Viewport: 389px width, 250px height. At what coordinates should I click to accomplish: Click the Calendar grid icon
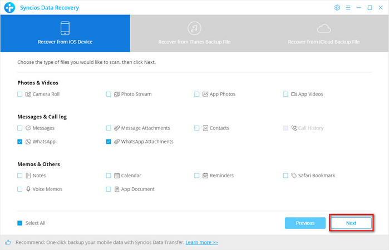[117, 176]
